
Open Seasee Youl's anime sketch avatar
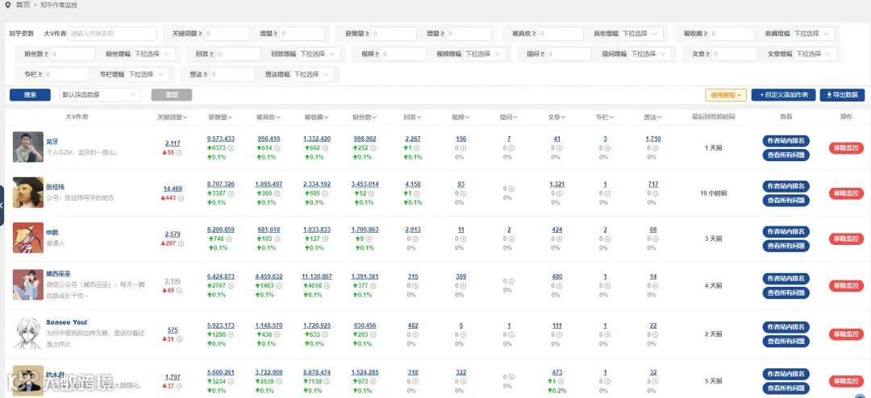(27, 333)
